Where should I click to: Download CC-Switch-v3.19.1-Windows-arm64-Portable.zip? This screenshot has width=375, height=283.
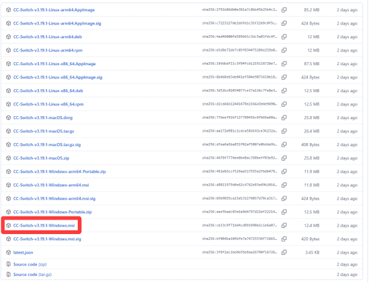60,171
